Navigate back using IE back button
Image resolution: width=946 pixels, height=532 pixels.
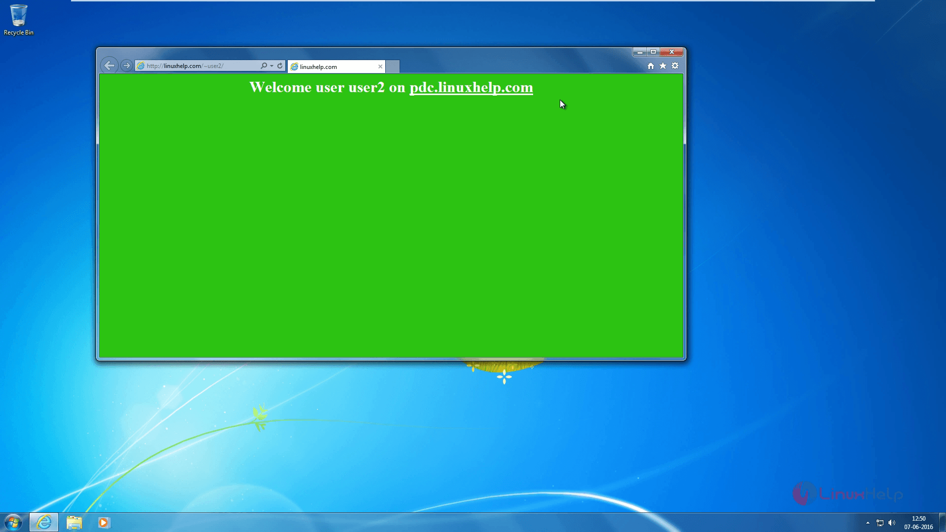(108, 65)
